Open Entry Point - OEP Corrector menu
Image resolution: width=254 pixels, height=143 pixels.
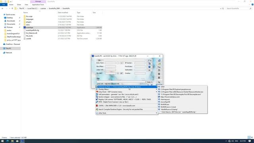click(x=127, y=92)
